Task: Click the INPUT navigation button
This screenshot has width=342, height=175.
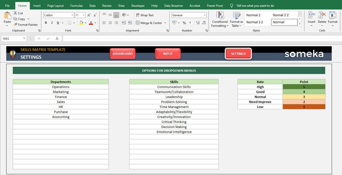Action: point(167,53)
